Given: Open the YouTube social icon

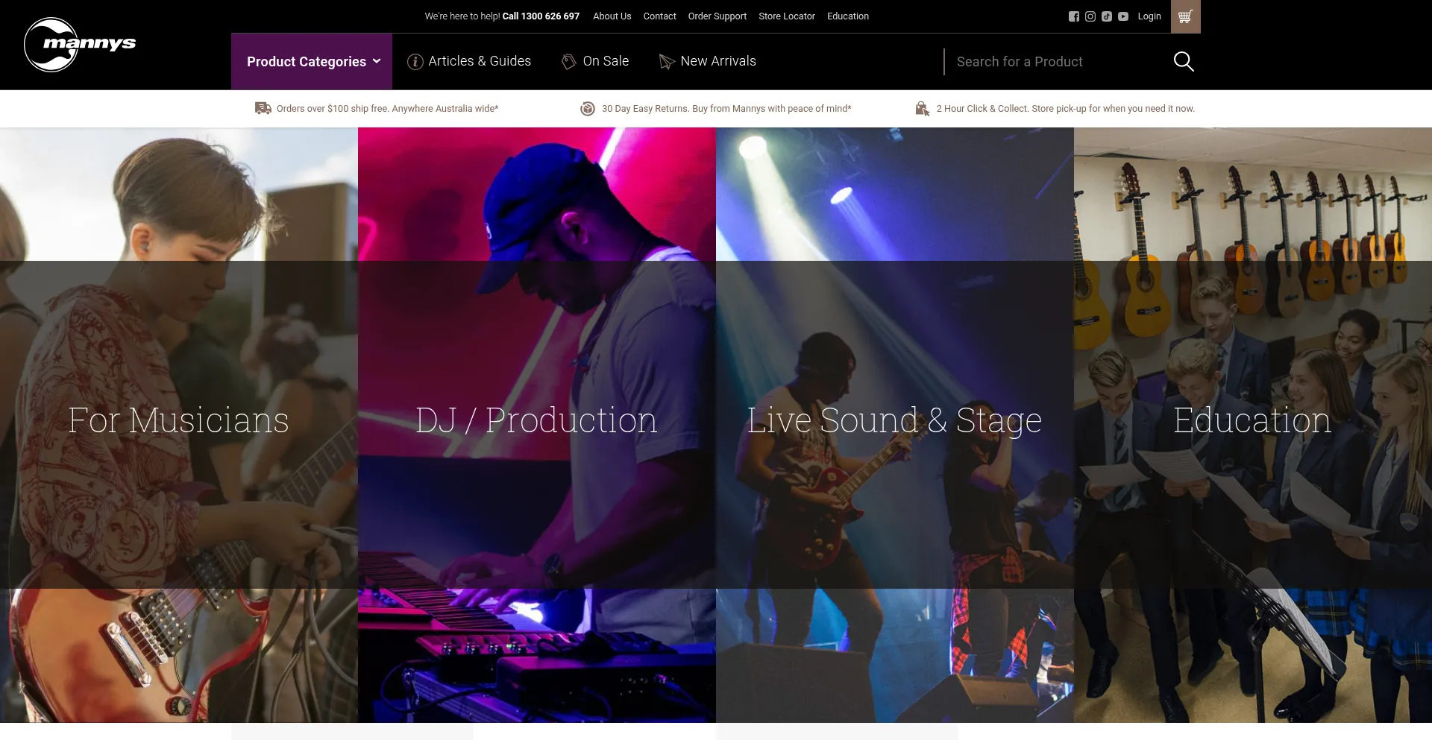Looking at the screenshot, I should click(1122, 16).
